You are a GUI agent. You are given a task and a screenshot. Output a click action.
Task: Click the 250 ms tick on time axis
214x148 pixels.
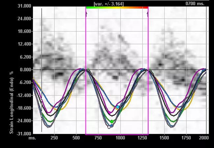point(54,138)
